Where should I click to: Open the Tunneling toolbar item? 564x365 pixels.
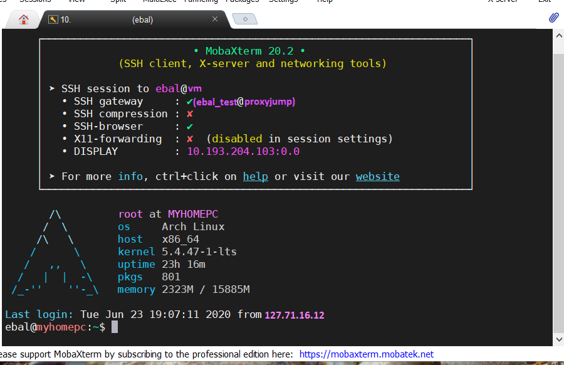(x=201, y=2)
